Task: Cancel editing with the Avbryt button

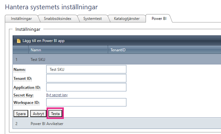Action: 38,113
